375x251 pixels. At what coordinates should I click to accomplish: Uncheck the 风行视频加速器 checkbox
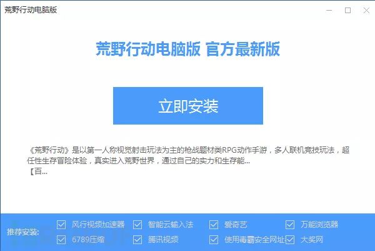[61, 225]
